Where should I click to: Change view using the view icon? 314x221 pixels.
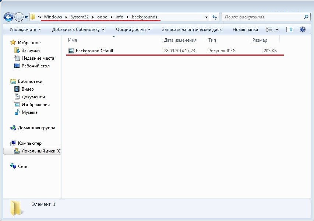(x=269, y=29)
